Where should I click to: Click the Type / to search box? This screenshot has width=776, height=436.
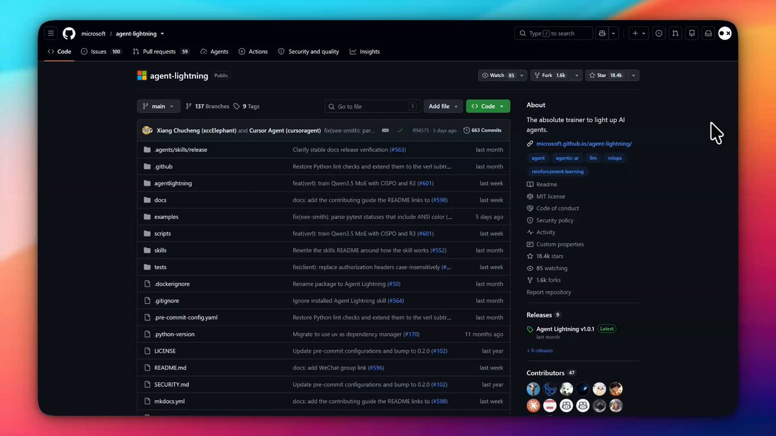point(554,34)
